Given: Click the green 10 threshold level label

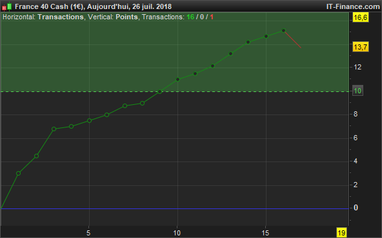Looking at the screenshot, I should pyautogui.click(x=357, y=91).
